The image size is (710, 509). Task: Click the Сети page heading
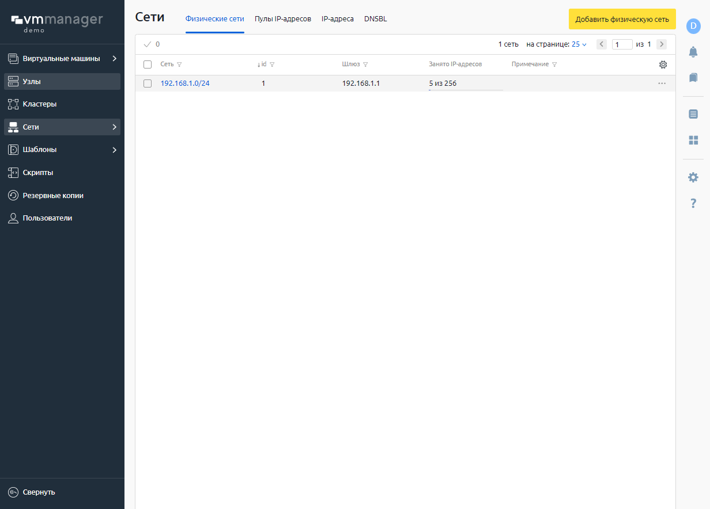point(150,17)
